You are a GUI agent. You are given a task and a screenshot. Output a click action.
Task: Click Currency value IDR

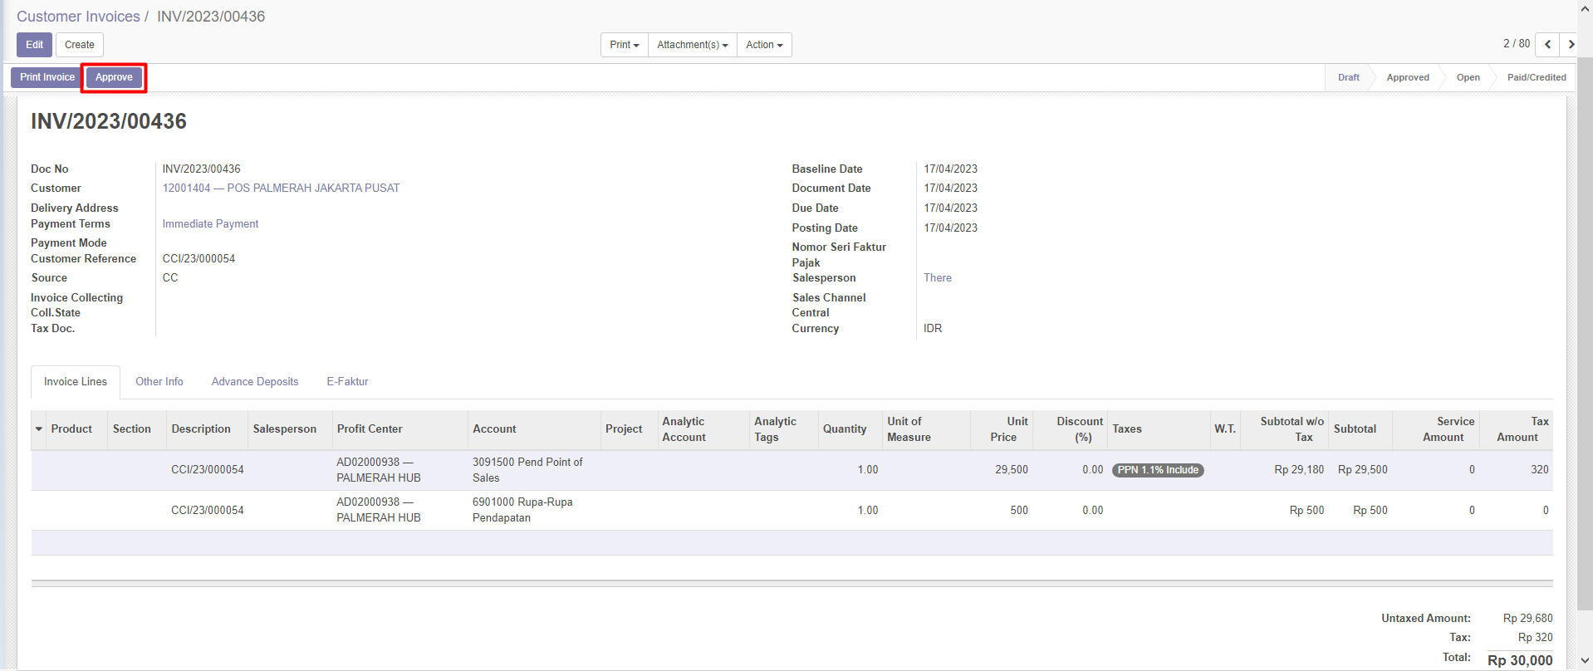pyautogui.click(x=933, y=329)
